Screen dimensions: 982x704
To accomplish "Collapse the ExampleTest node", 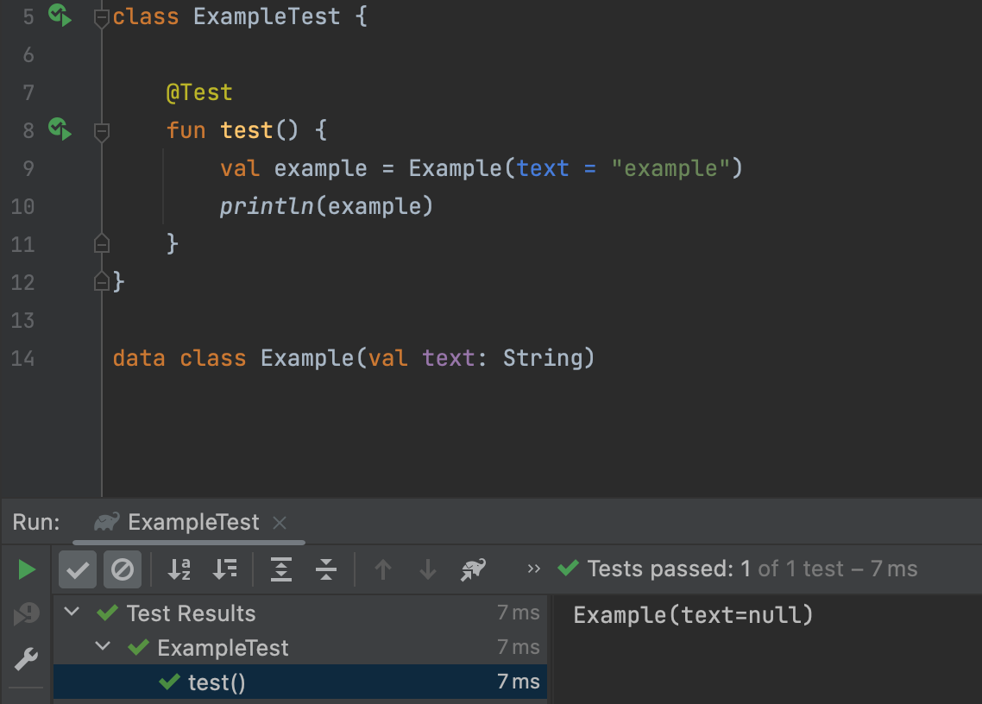I will click(102, 647).
